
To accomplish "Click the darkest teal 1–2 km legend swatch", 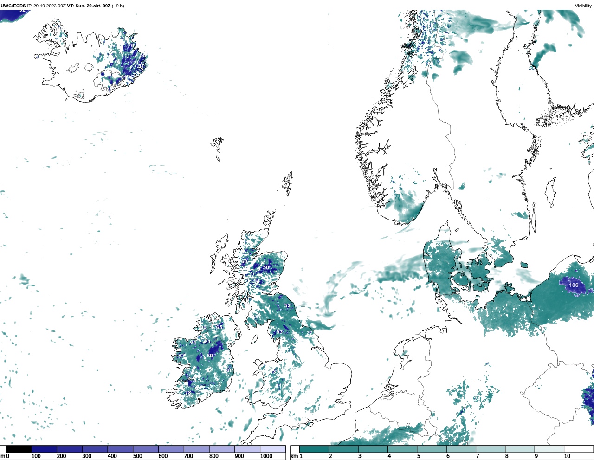I will coord(314,449).
